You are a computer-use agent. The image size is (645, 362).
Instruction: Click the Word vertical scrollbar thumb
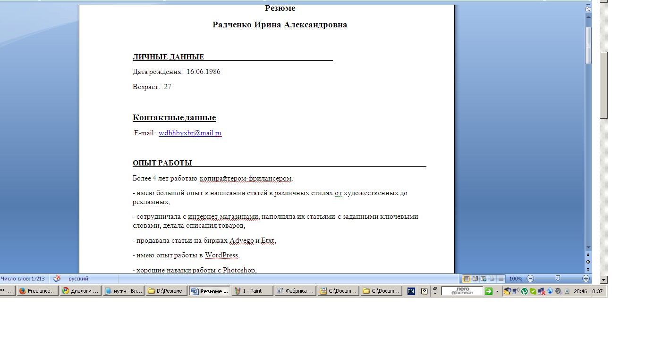coord(588,45)
